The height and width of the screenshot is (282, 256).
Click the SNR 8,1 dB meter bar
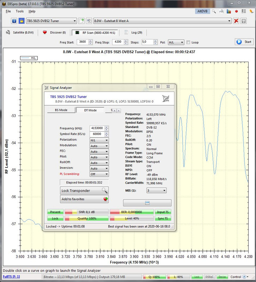point(86,212)
